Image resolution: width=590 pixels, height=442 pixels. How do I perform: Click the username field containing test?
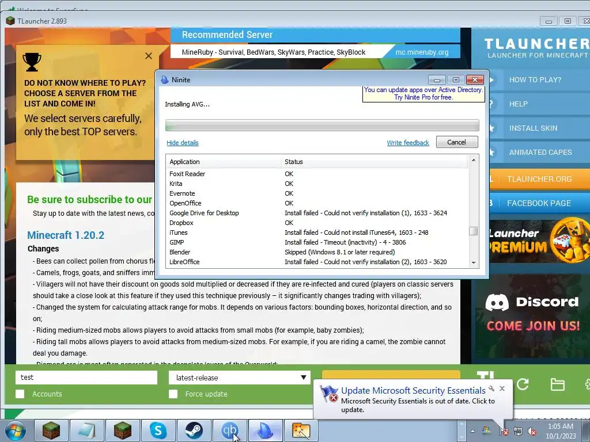coord(86,378)
